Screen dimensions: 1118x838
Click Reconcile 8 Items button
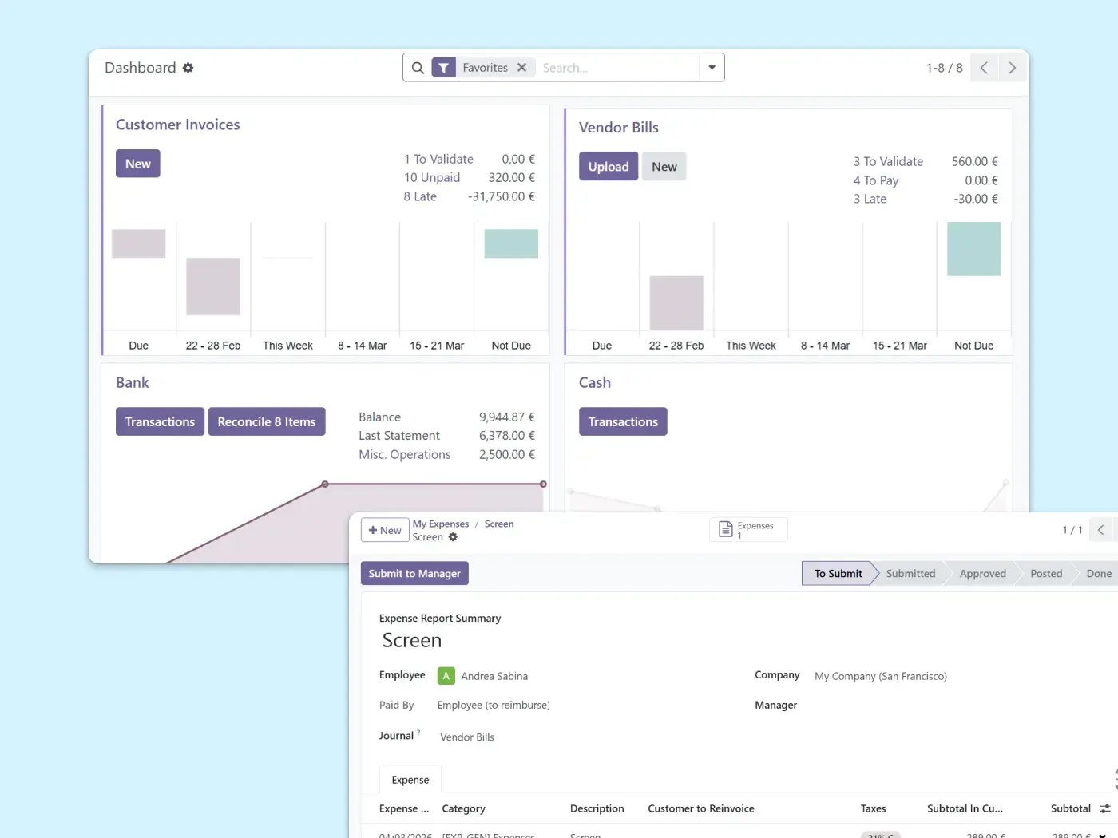click(266, 421)
